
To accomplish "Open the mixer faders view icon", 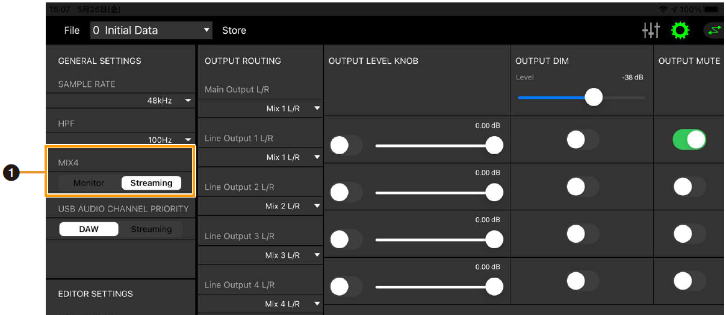I will (x=651, y=31).
